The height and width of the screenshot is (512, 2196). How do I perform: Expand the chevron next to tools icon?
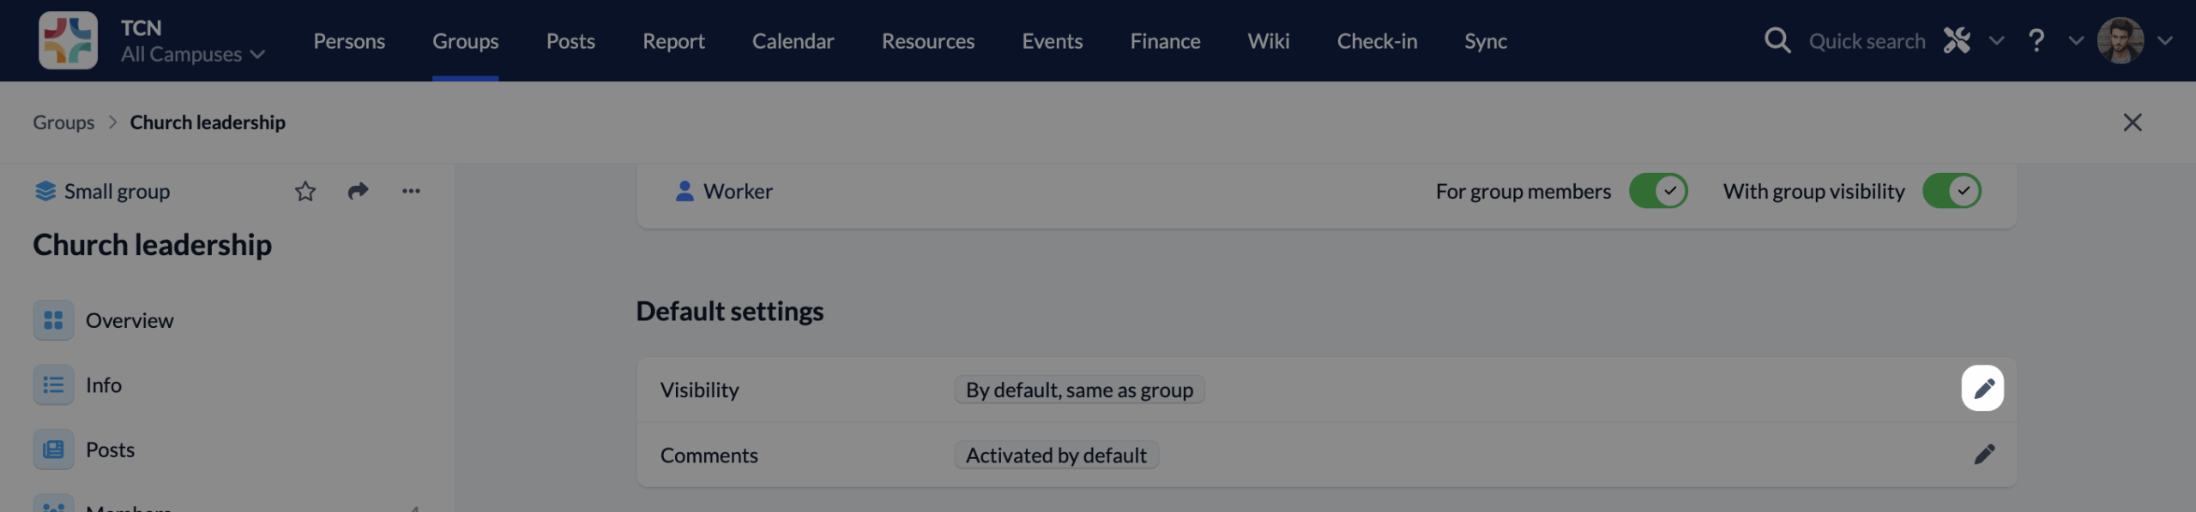point(1996,40)
